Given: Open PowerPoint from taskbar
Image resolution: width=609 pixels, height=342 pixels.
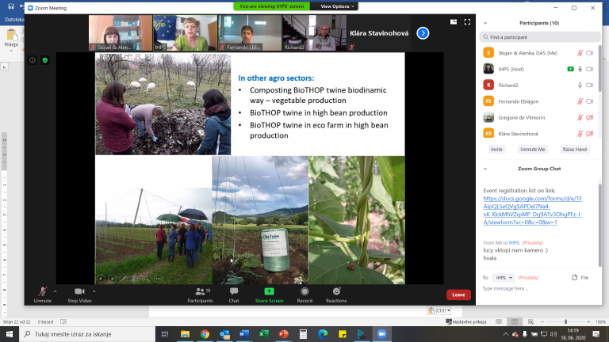Looking at the screenshot, I should point(284,334).
